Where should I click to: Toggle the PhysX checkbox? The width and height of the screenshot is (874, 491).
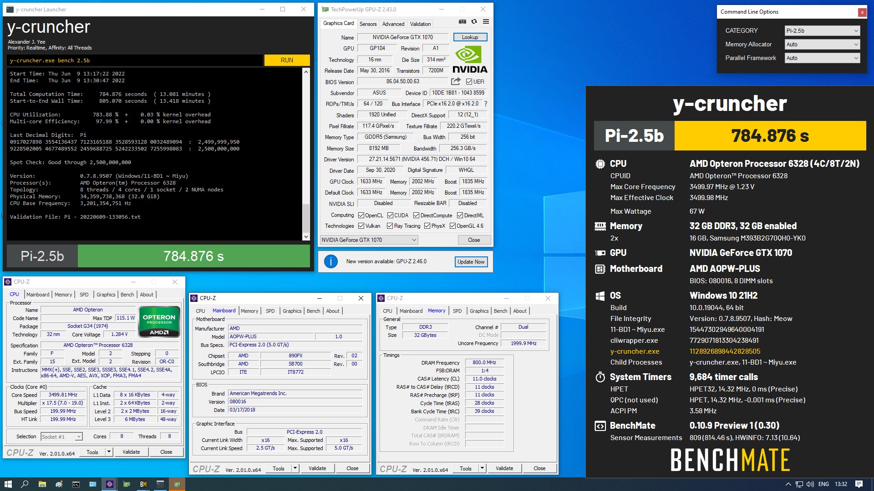click(x=427, y=226)
